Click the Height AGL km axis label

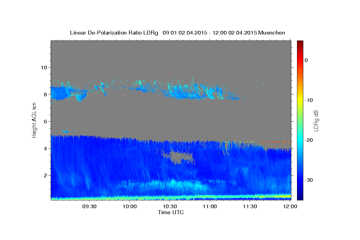coord(34,120)
